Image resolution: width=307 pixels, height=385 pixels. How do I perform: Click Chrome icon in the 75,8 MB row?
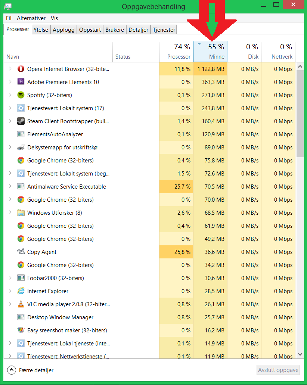pos(21,160)
